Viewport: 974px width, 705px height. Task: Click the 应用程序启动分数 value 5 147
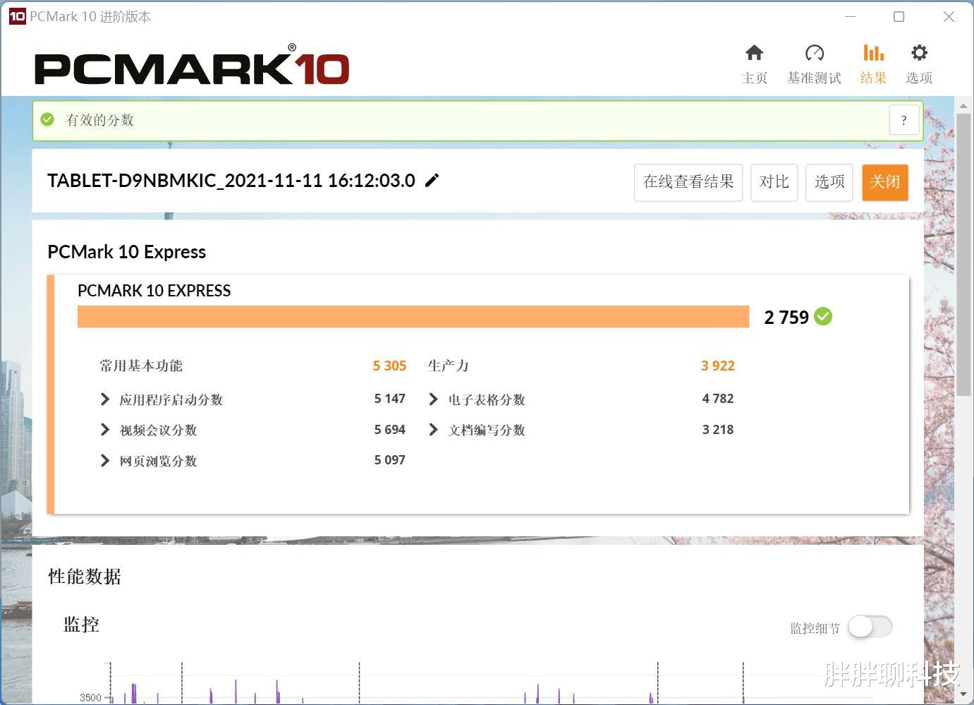coord(389,399)
